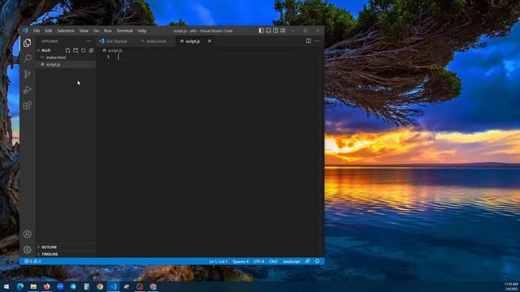Close the script.js editor tab
Viewport: 520px width, 292px height.
[210, 41]
